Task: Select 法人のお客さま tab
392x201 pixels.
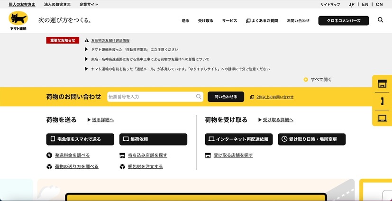Action: click(x=57, y=4)
